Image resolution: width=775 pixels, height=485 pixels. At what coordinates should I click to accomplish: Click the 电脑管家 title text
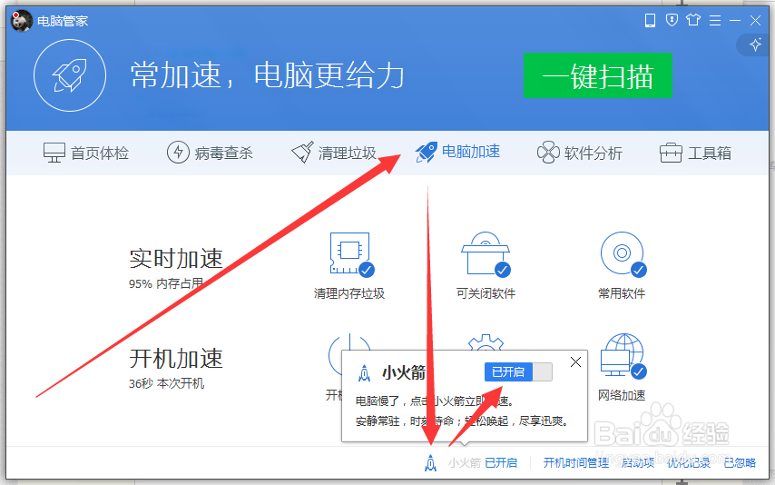(x=63, y=21)
